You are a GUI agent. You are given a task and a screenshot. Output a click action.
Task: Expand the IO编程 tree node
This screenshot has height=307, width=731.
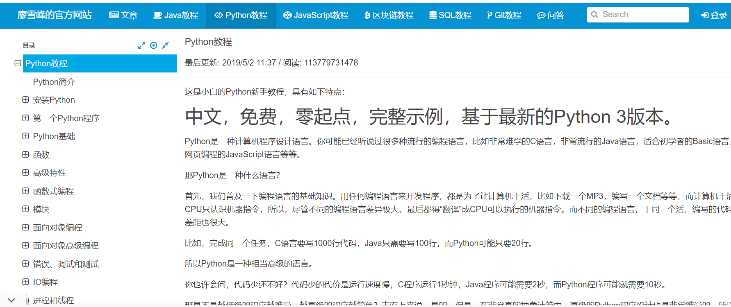coord(25,282)
